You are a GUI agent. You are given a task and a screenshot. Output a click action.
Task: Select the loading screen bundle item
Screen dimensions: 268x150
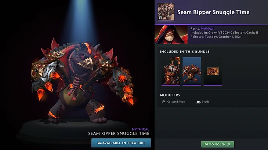(x=213, y=71)
